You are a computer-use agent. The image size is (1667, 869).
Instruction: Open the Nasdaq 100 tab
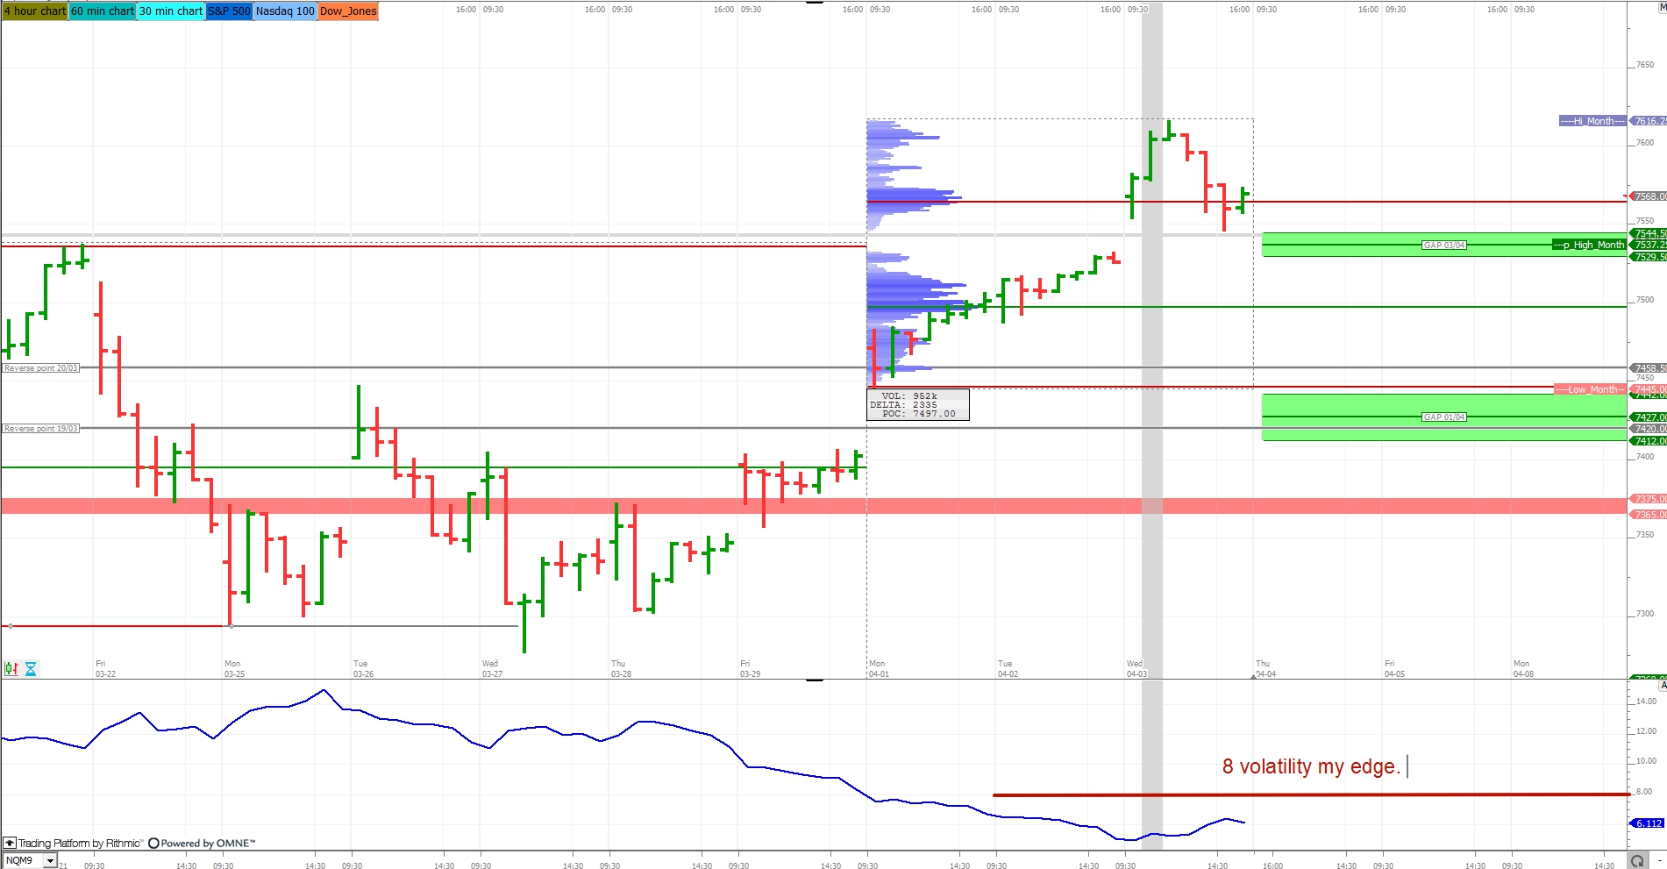coord(285,11)
